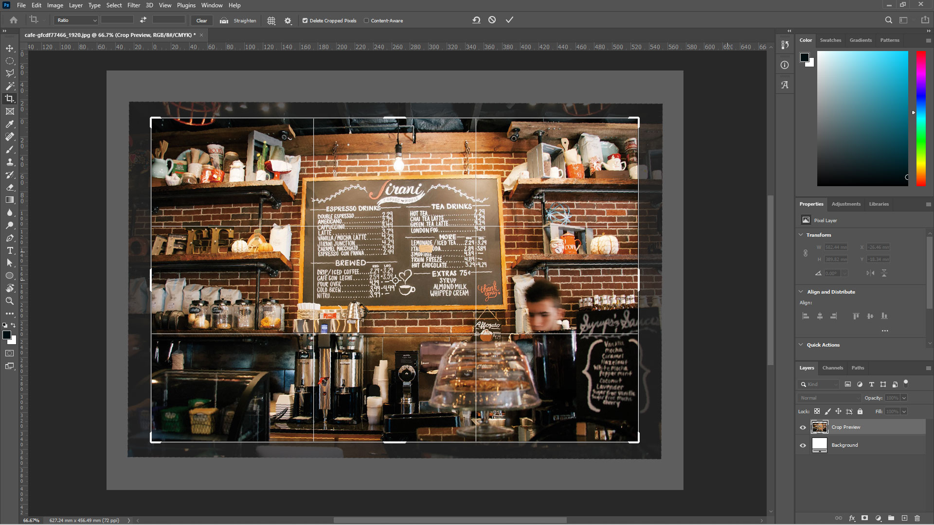Screen dimensions: 934x525
Task: Select the Elliptical Marquee tool
Action: pyautogui.click(x=10, y=61)
